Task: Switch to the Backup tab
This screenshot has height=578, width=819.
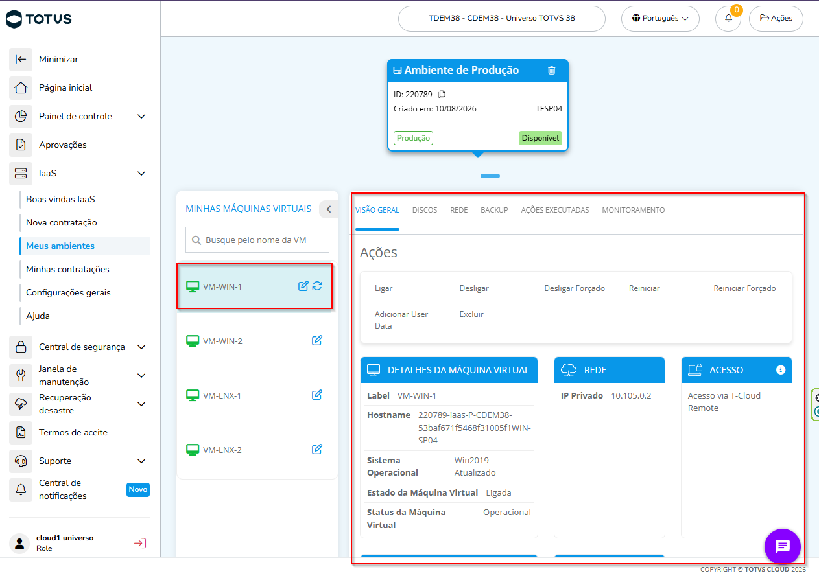Action: click(494, 210)
